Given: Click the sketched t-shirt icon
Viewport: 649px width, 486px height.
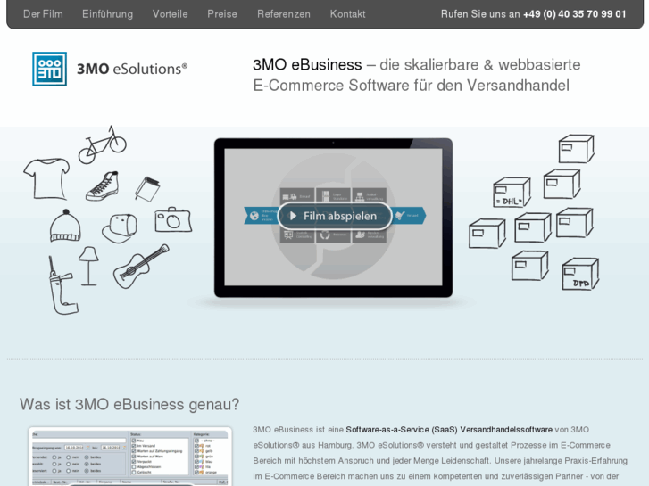Looking at the screenshot, I should pos(46,178).
